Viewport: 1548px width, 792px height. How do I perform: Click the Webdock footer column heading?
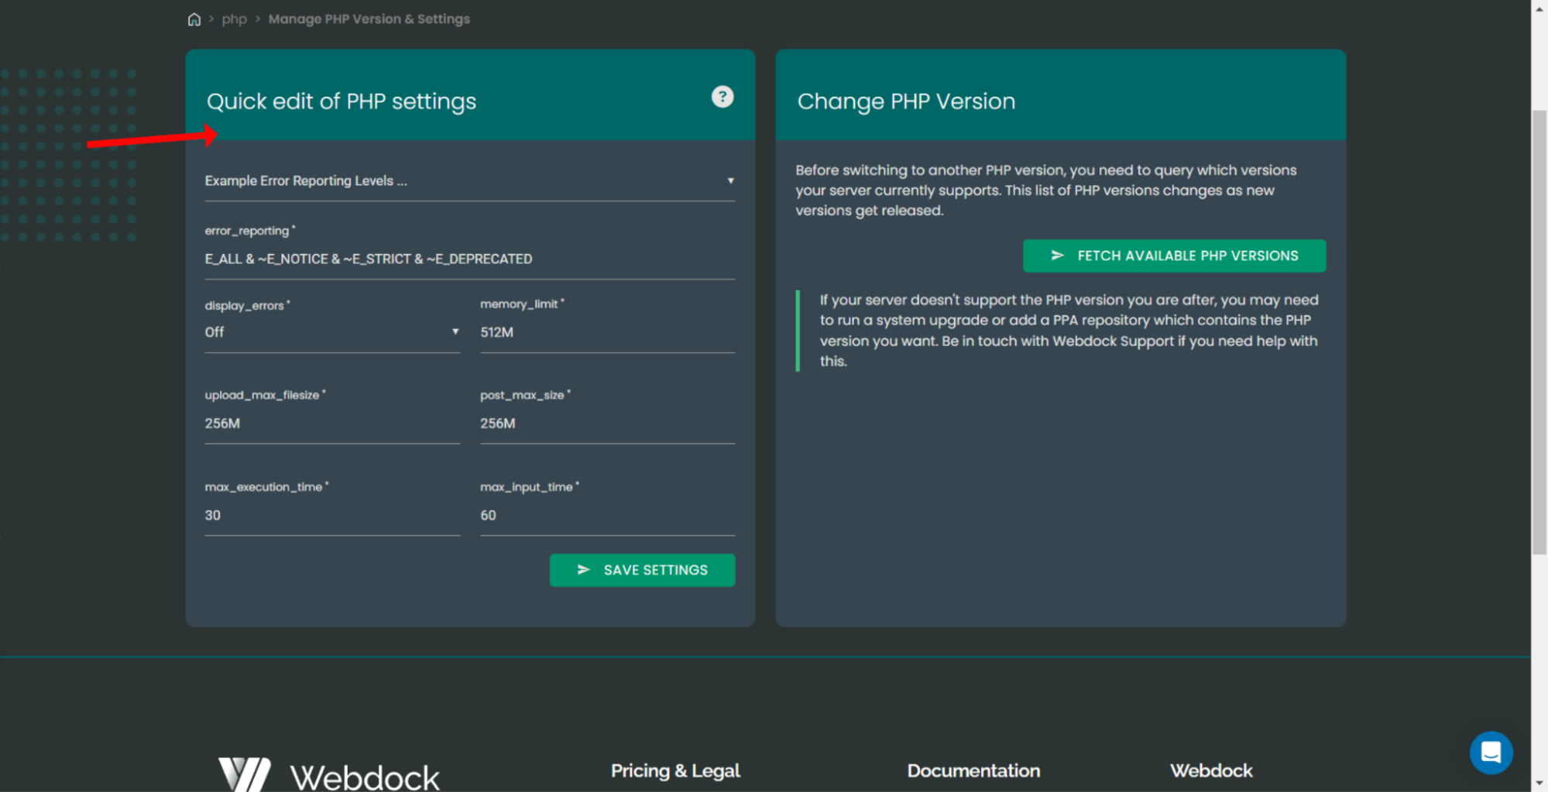click(1211, 770)
